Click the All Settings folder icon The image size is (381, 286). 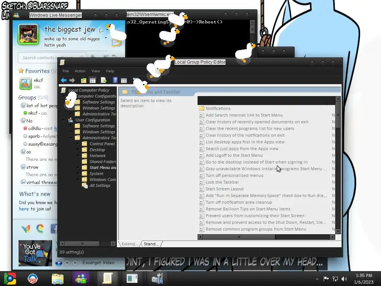85,185
